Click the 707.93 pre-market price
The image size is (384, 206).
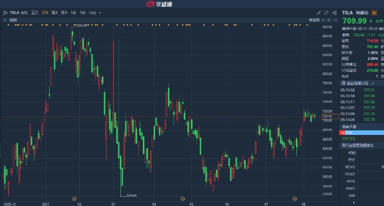349,139
